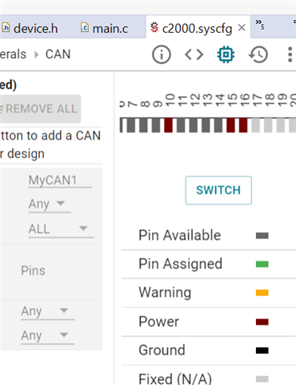Open the info icon in SysConfig toolbar
The image size is (296, 385).
(162, 55)
